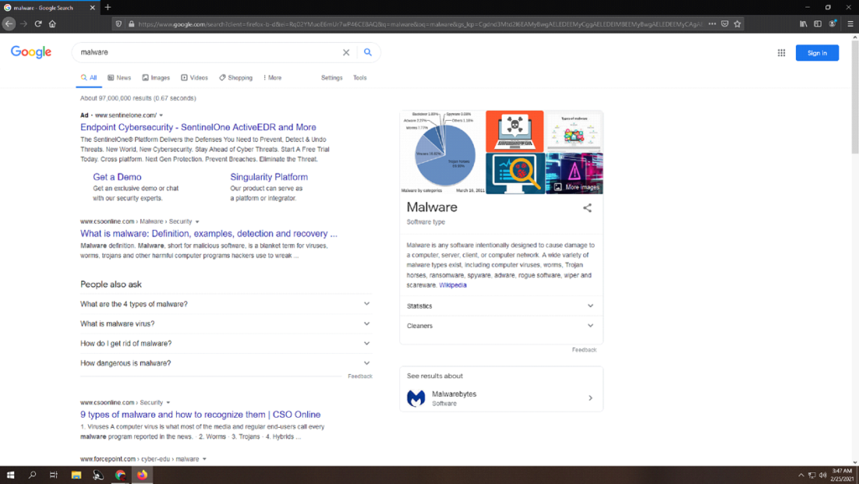
Task: Clear the search box with X
Action: [346, 53]
